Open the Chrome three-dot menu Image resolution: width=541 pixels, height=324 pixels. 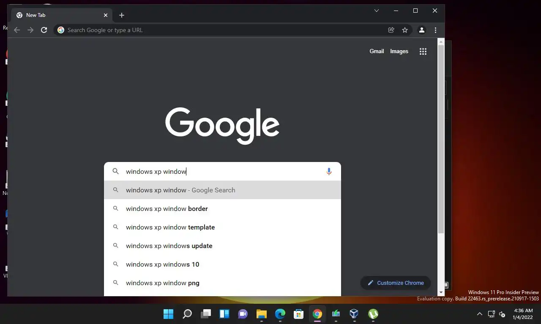[x=435, y=30]
